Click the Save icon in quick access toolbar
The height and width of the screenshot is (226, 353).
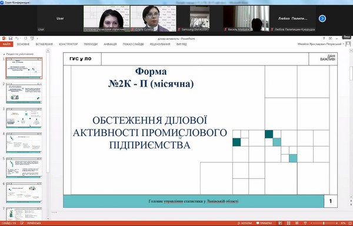[x=11, y=38]
